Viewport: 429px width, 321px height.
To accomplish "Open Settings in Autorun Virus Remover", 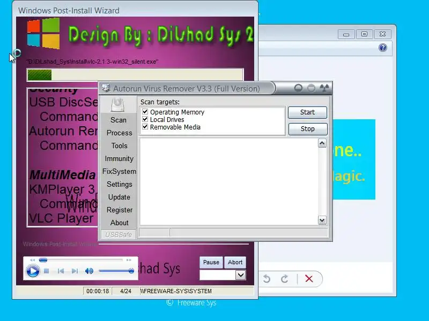I will [x=119, y=184].
